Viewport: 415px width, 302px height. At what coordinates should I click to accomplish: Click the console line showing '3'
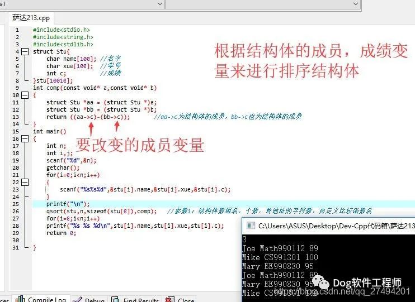pos(244,239)
